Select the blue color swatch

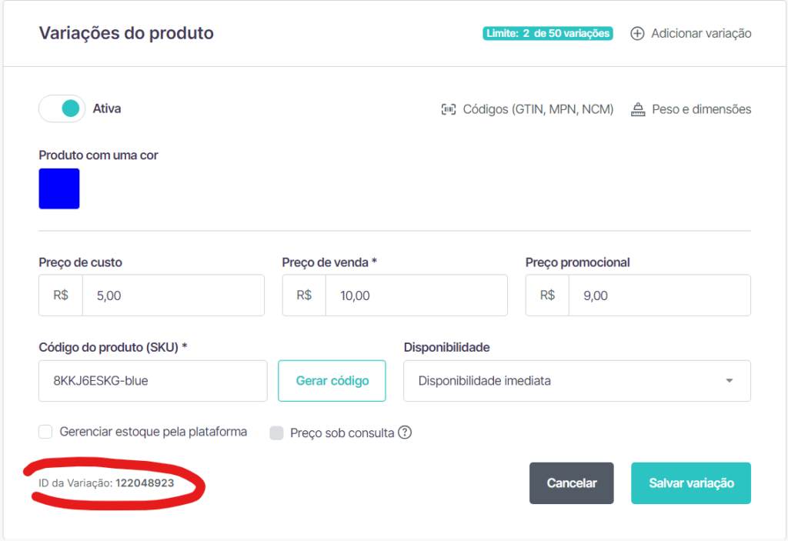(59, 189)
